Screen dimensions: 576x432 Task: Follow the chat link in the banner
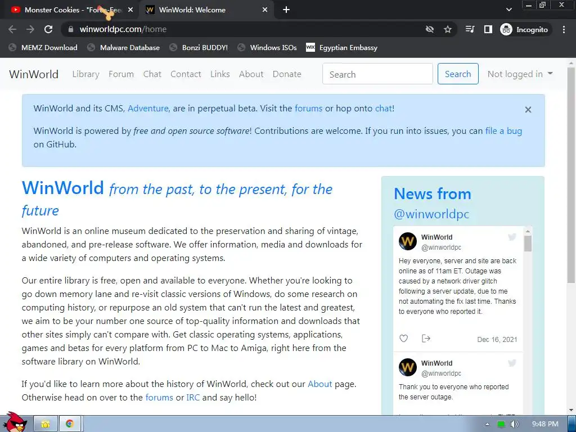(x=384, y=109)
